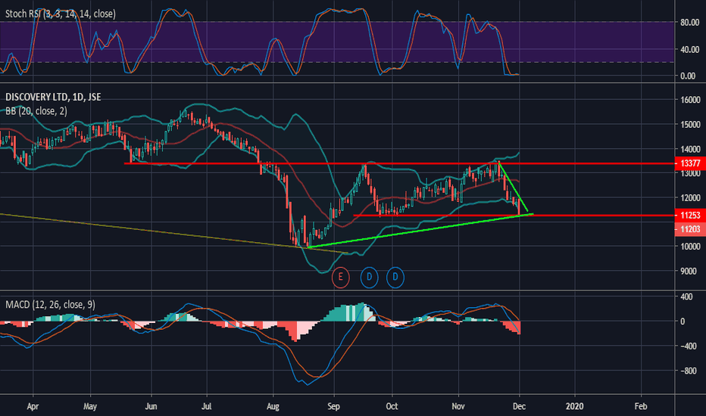
Task: Click the Feb label on time axis
Action: coord(641,407)
